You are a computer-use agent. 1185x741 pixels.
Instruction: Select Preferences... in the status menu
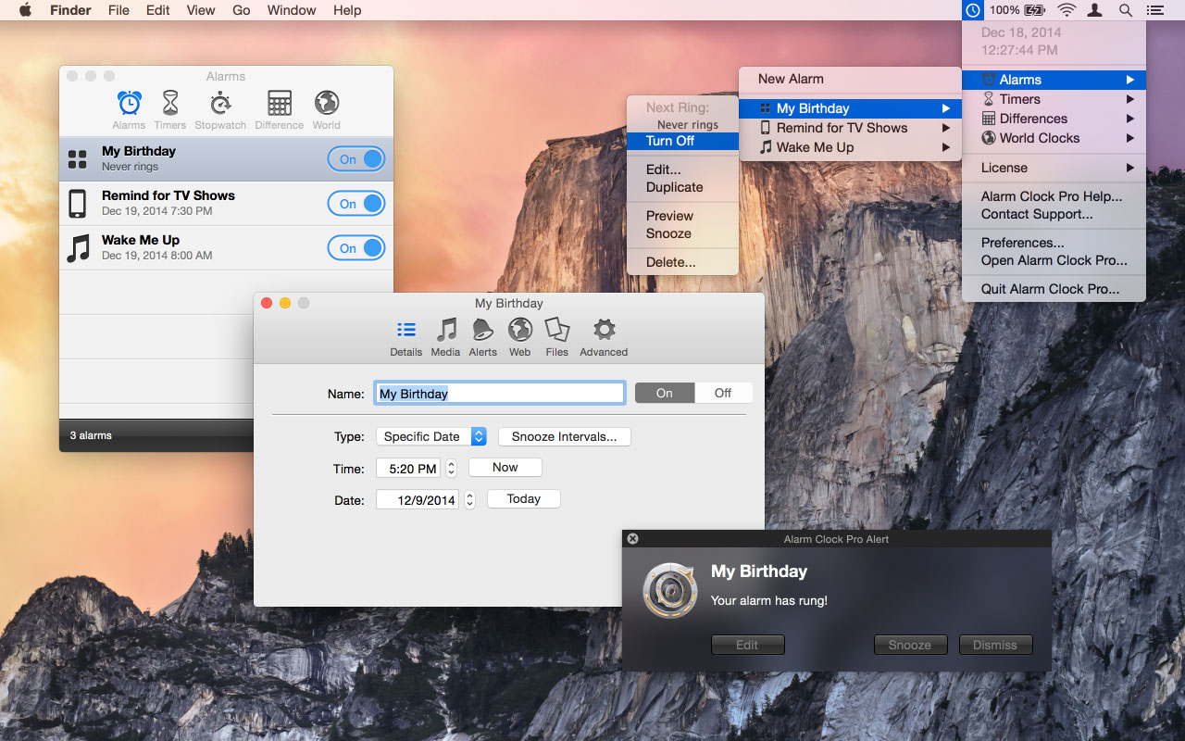(x=1022, y=243)
